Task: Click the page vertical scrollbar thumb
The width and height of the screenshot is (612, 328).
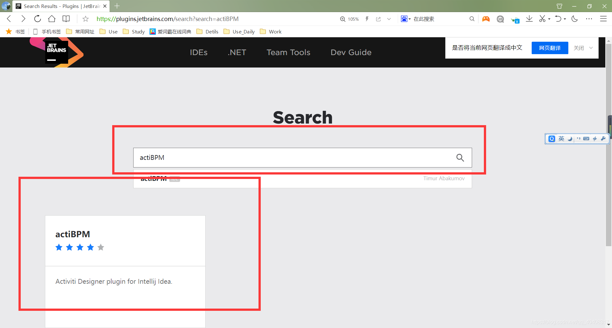Action: point(609,145)
